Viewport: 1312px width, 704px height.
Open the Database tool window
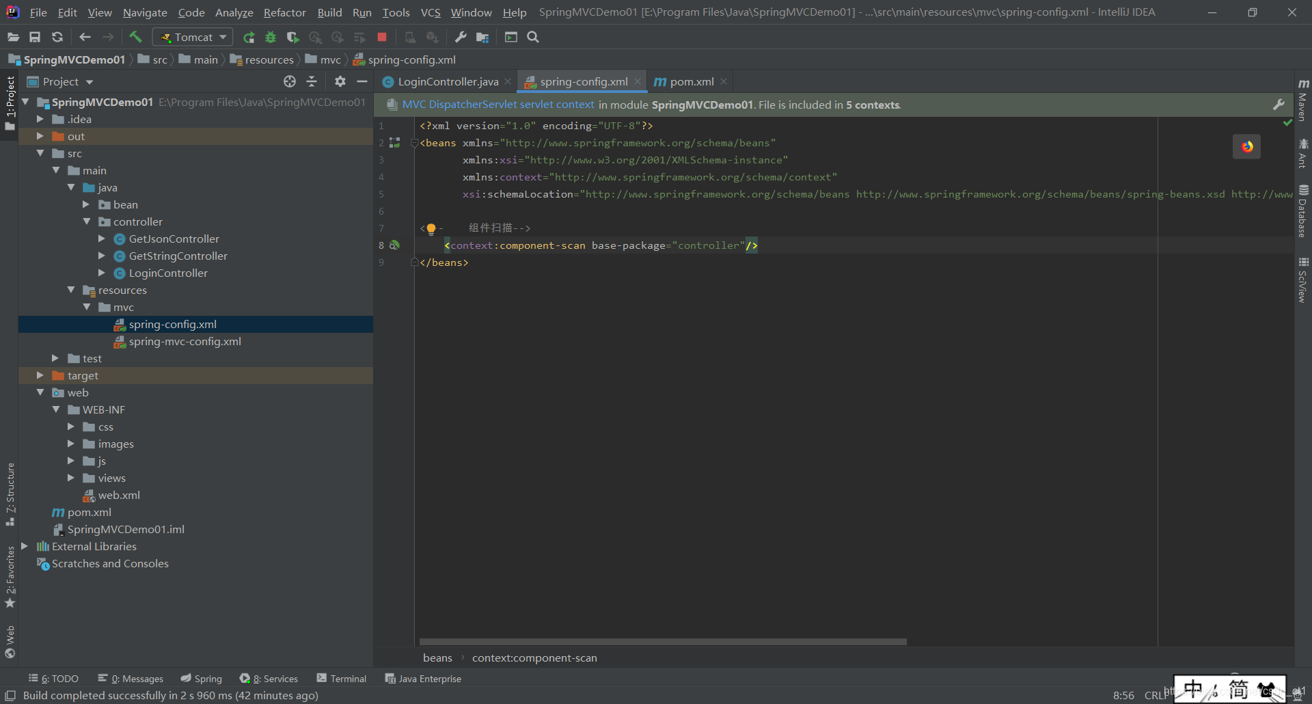1303,211
